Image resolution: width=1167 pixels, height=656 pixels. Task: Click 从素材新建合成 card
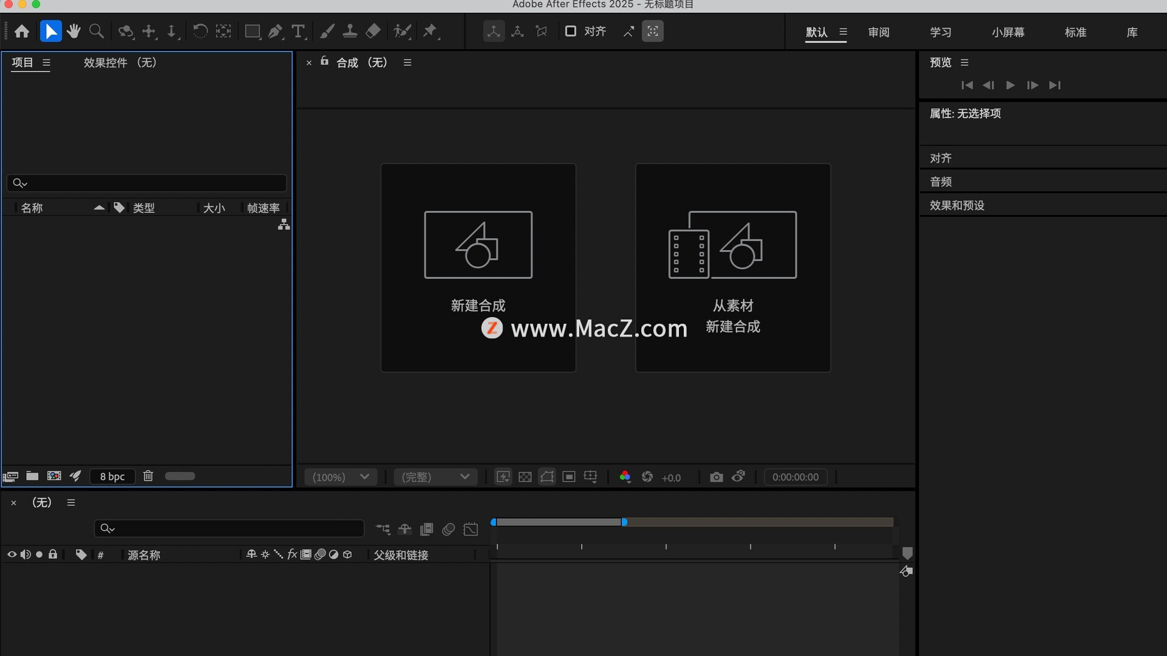click(x=733, y=267)
